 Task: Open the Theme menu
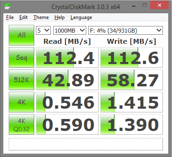pyautogui.click(x=41, y=17)
